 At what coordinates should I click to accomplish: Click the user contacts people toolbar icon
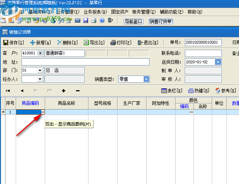pos(53,20)
